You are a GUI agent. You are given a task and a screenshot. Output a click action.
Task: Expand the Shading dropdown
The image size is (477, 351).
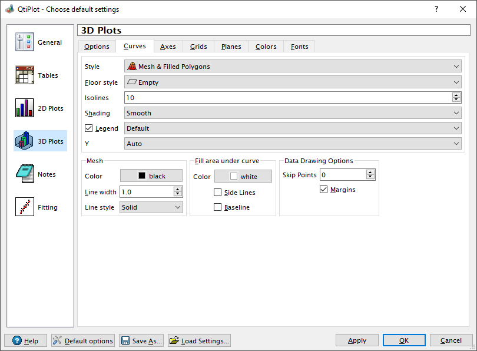[293, 113]
